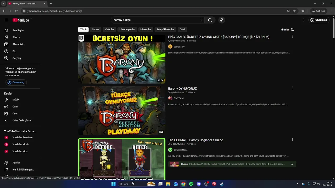Select the Shorts filter chip
Screen dimensions: 335x188
(96, 30)
